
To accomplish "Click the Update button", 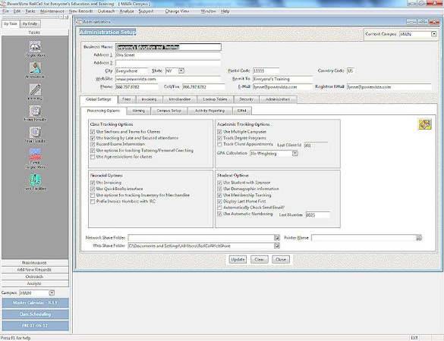I will pos(238,259).
